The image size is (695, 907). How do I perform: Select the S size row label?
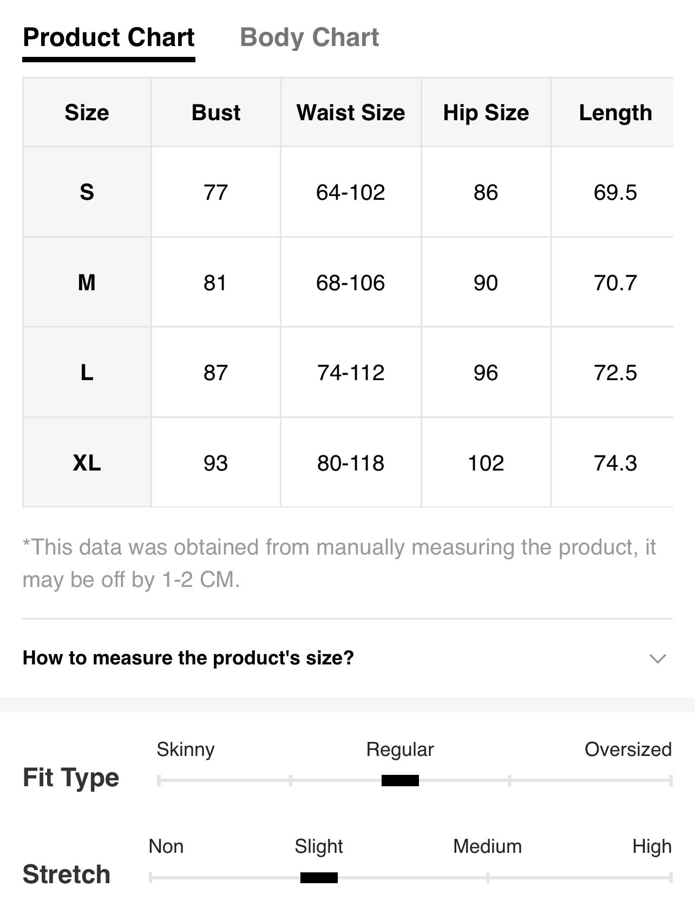click(87, 192)
